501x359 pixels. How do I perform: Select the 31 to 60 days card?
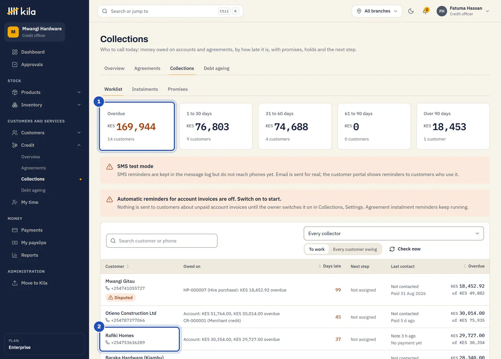pyautogui.click(x=295, y=126)
